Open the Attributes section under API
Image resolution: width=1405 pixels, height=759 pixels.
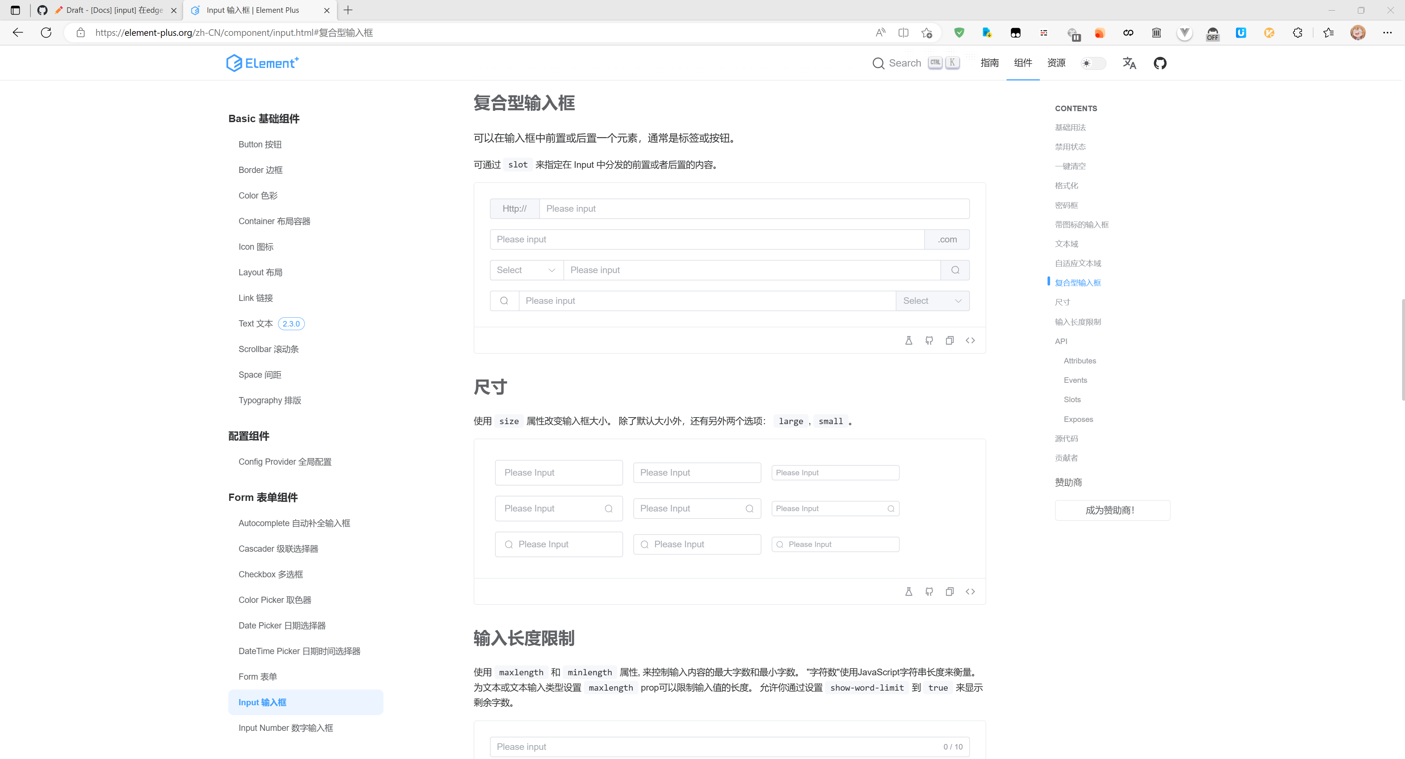tap(1080, 360)
